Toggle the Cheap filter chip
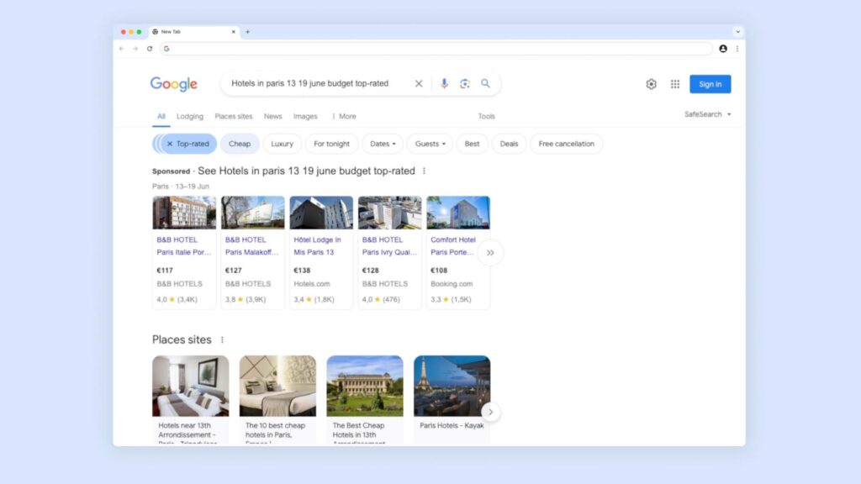The width and height of the screenshot is (861, 484). [x=240, y=144]
